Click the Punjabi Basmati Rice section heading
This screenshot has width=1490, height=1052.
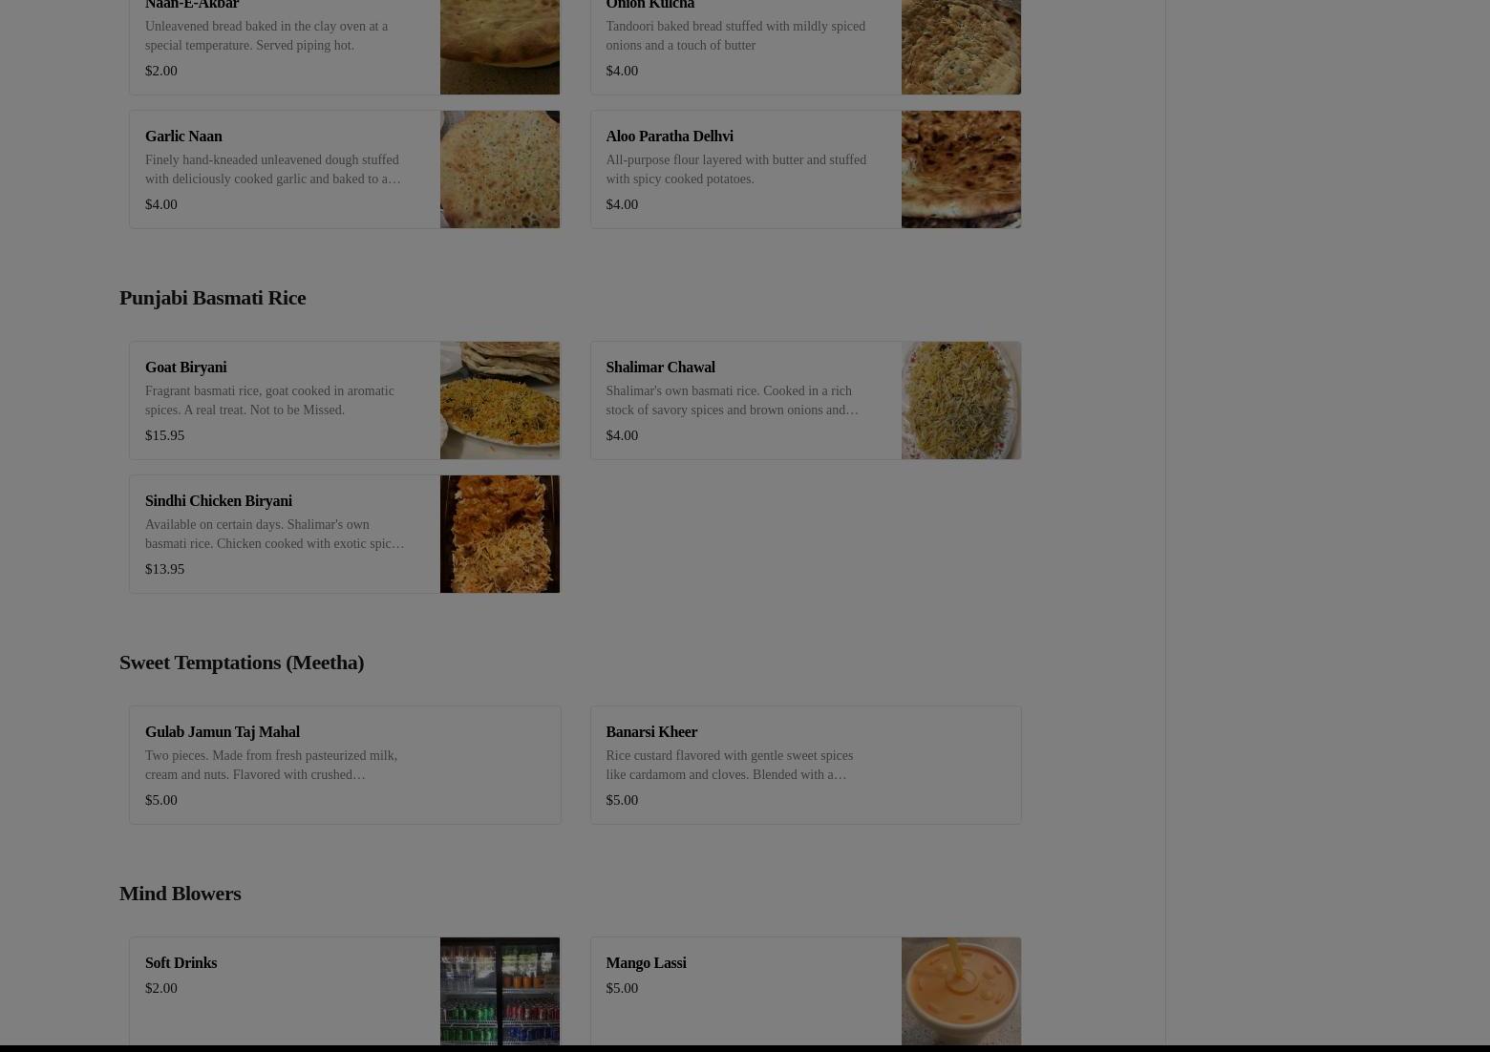212,297
